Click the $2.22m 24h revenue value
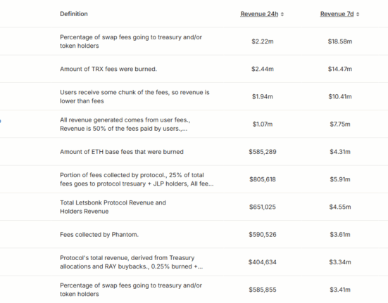This screenshot has width=388, height=303. coord(263,41)
